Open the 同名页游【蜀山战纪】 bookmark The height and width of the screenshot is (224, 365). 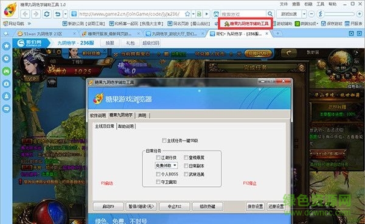[189, 24]
